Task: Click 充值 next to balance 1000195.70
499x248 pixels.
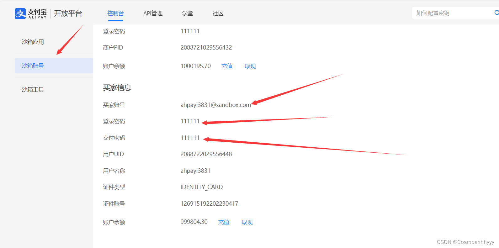Action: click(227, 66)
